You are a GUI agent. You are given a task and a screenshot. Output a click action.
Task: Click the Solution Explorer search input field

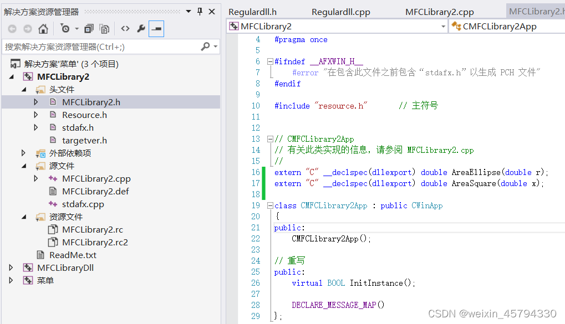click(x=101, y=47)
